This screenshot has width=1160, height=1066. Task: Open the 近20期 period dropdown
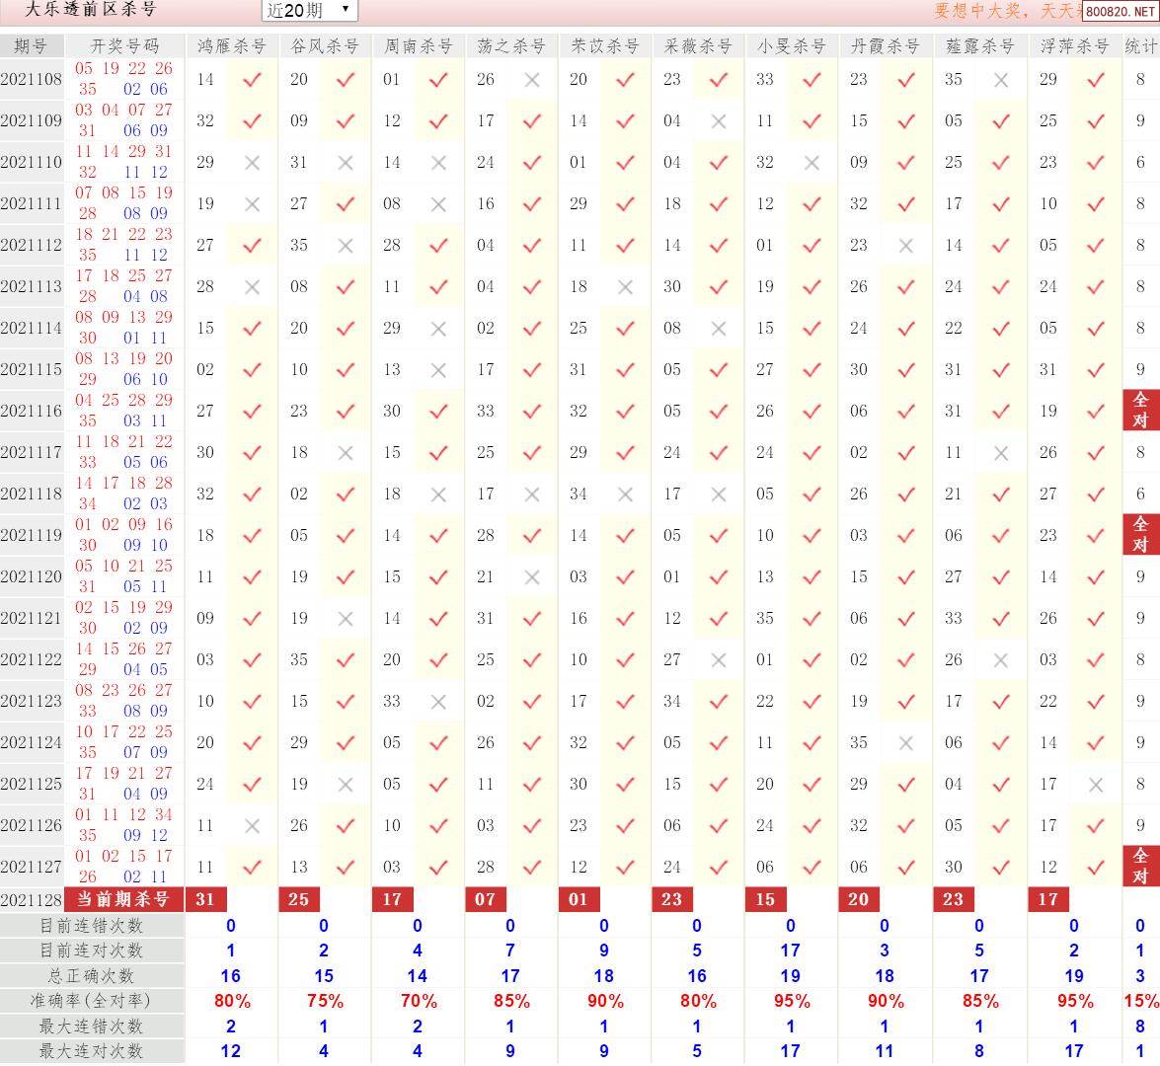(x=309, y=10)
